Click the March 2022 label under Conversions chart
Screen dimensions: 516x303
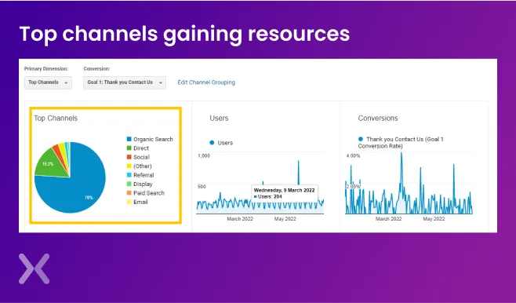click(x=389, y=219)
